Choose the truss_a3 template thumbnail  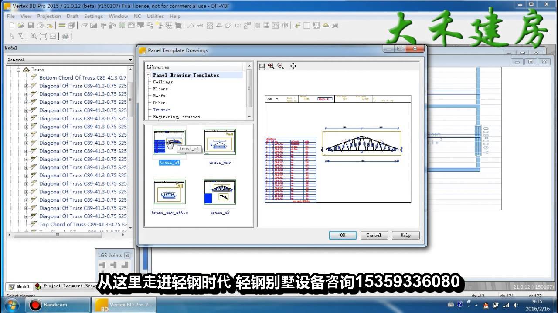click(x=220, y=192)
